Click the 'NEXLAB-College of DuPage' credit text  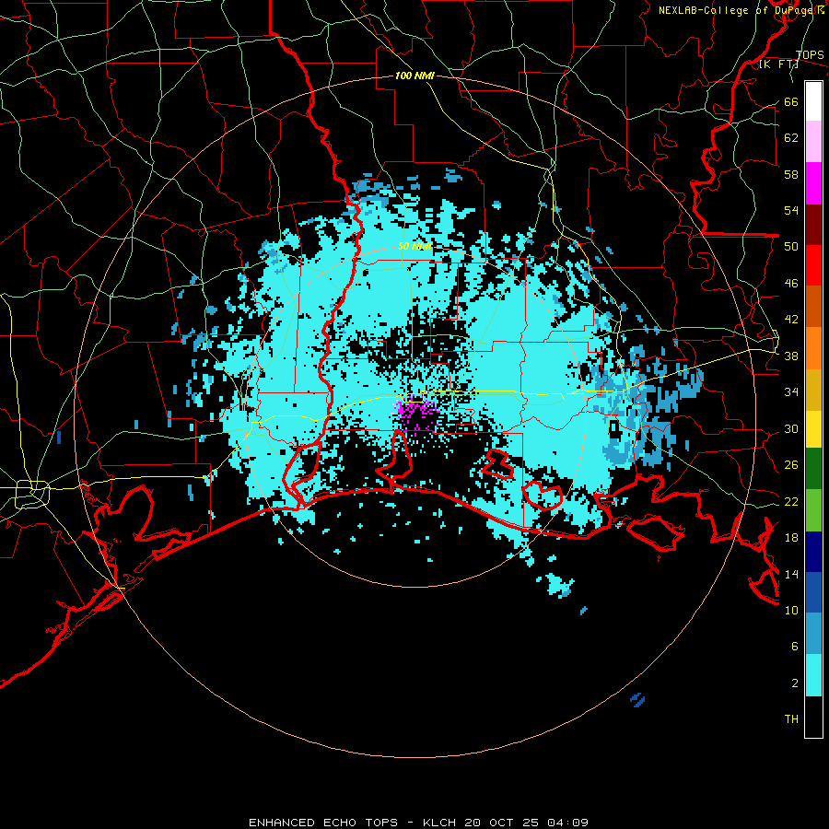pos(737,10)
